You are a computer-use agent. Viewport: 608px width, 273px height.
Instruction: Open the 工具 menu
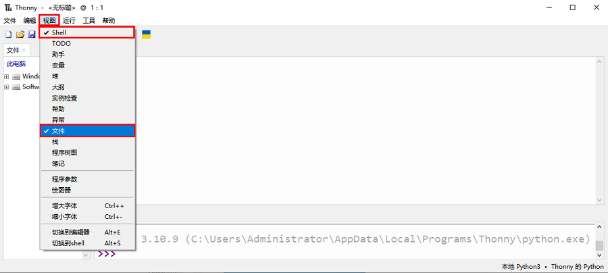(x=89, y=21)
